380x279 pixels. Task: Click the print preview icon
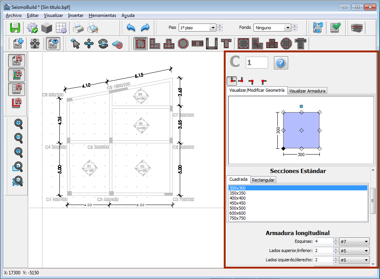pyautogui.click(x=93, y=28)
